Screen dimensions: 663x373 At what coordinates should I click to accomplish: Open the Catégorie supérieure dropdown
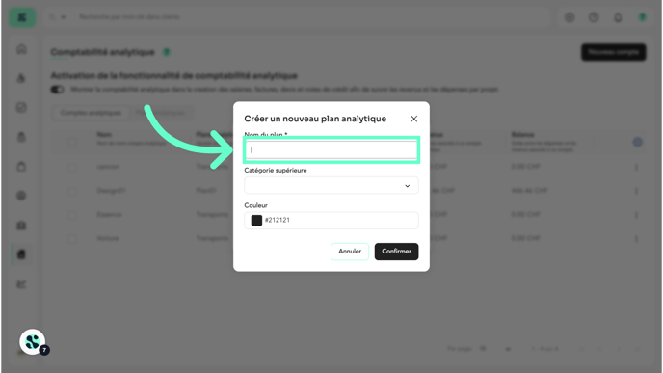coord(331,185)
